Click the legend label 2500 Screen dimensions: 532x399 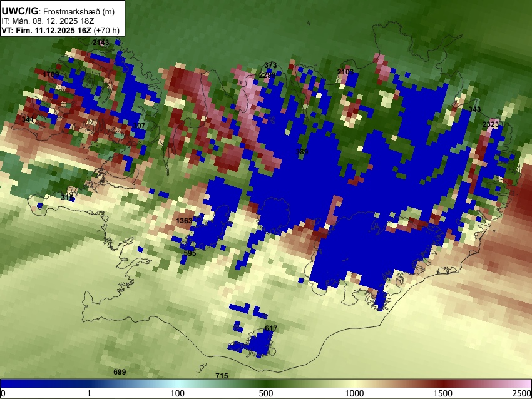coord(522,393)
